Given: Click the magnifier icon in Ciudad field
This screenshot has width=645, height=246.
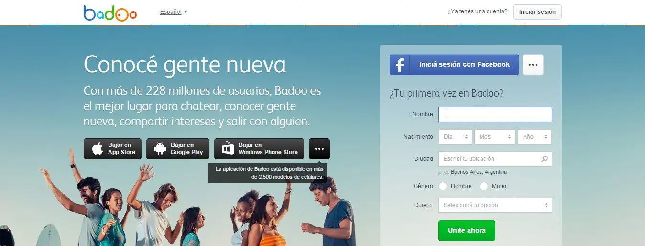Looking at the screenshot, I should pyautogui.click(x=545, y=159).
